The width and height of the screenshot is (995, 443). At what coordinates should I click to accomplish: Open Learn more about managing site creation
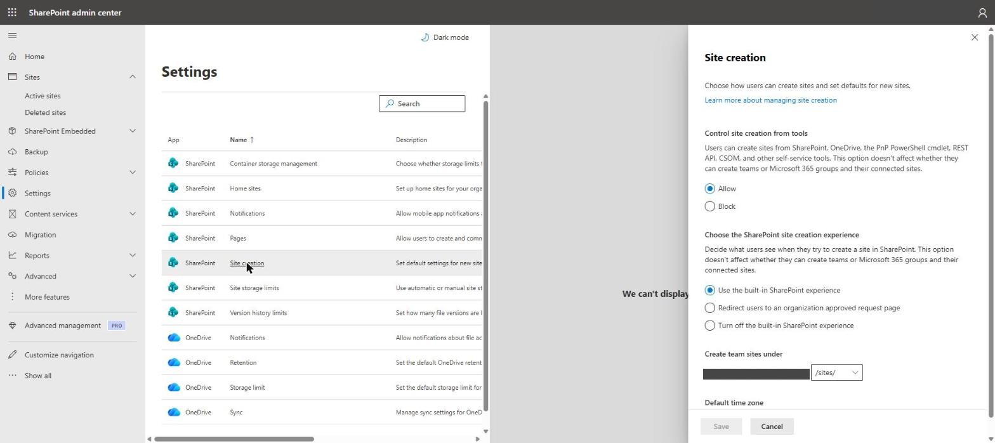click(x=770, y=100)
